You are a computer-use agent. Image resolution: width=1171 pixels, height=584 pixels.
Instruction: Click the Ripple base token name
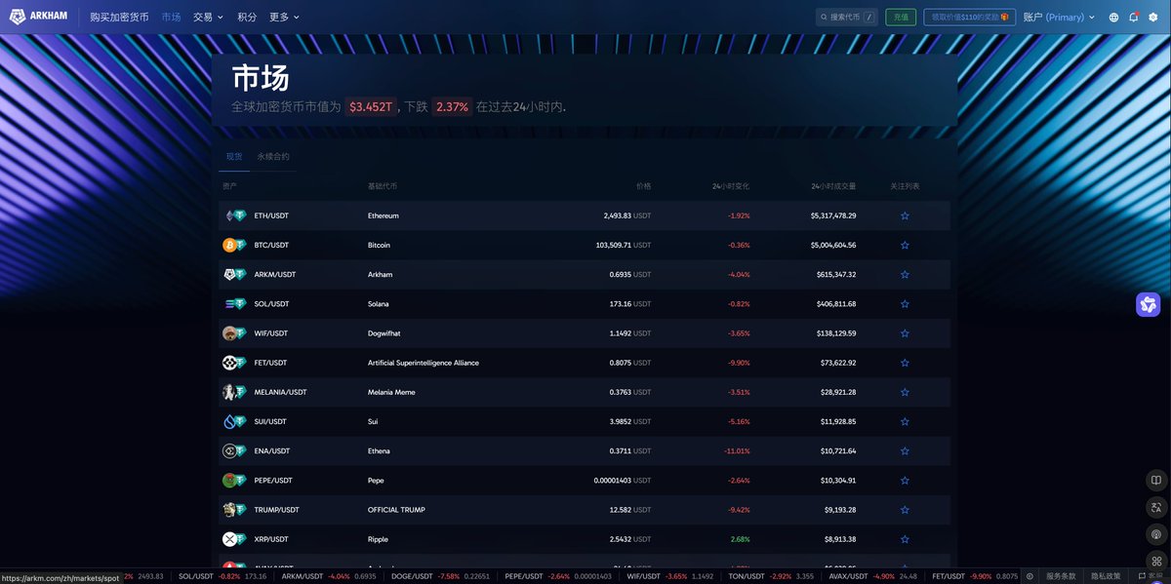(378, 539)
